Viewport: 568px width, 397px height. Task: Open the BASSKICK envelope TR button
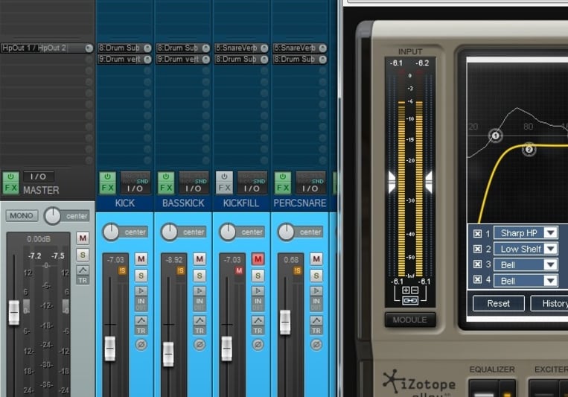coord(200,325)
